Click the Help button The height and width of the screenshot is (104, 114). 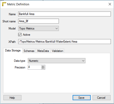(x=12, y=98)
